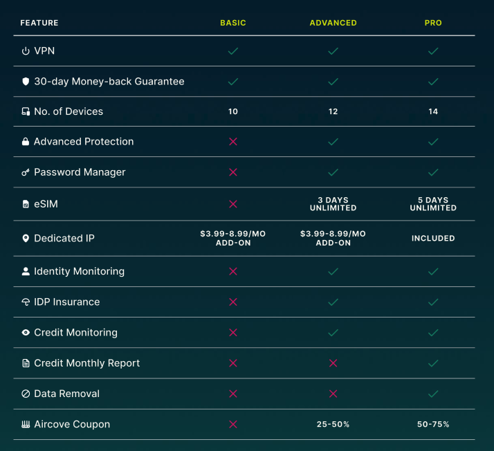Click the Advanced checkmark for Identity Monitoring
Viewport: 494px width, 451px height.
tap(333, 271)
